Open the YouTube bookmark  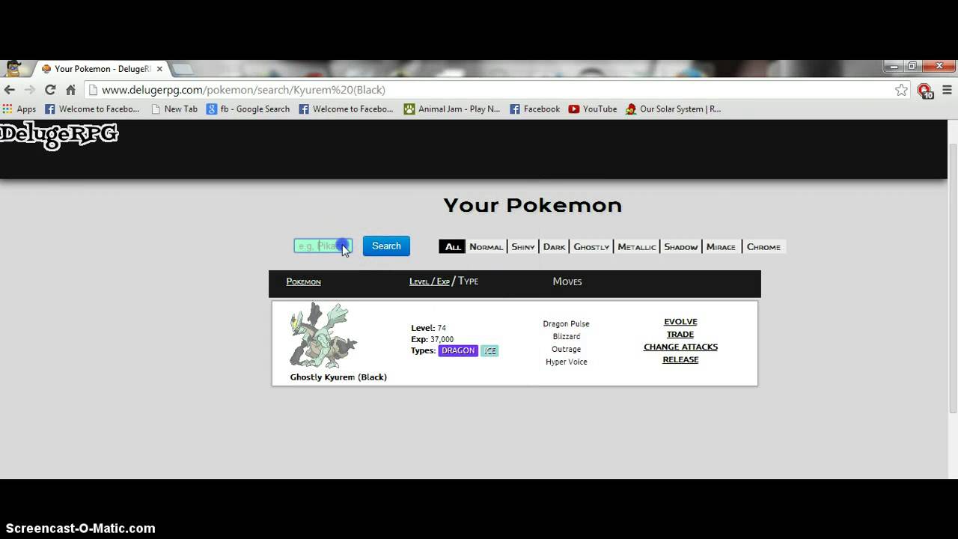[592, 109]
